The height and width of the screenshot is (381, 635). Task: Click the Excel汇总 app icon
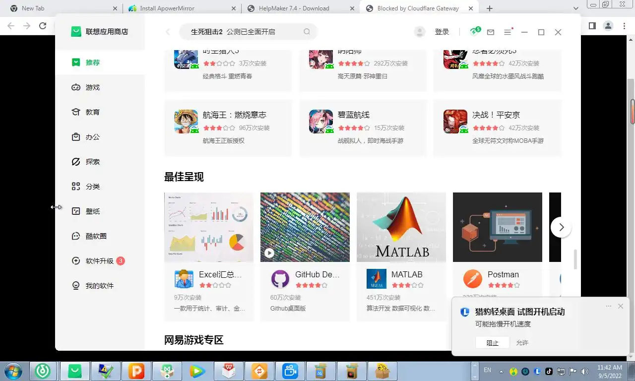(184, 279)
